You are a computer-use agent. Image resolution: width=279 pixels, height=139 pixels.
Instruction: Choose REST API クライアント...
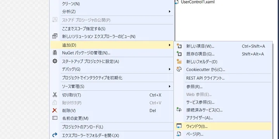click(223, 78)
